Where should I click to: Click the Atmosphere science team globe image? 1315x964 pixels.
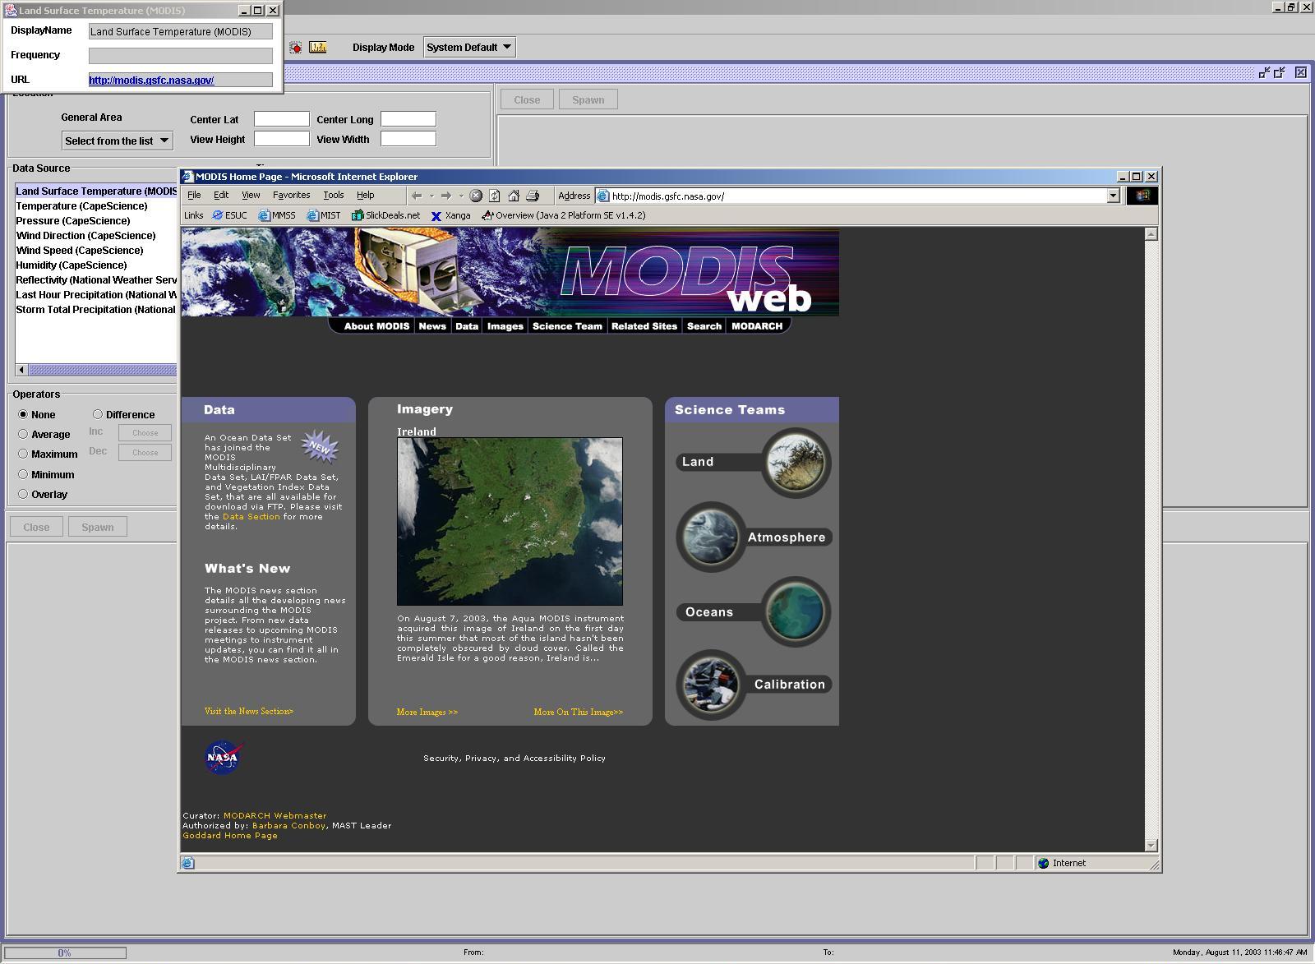click(x=711, y=537)
